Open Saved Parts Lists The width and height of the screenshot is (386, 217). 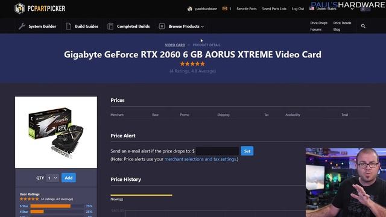[x=274, y=8]
